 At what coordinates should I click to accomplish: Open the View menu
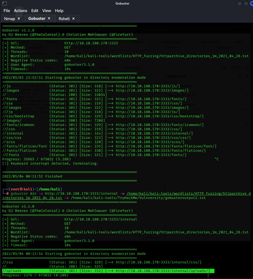47,11
